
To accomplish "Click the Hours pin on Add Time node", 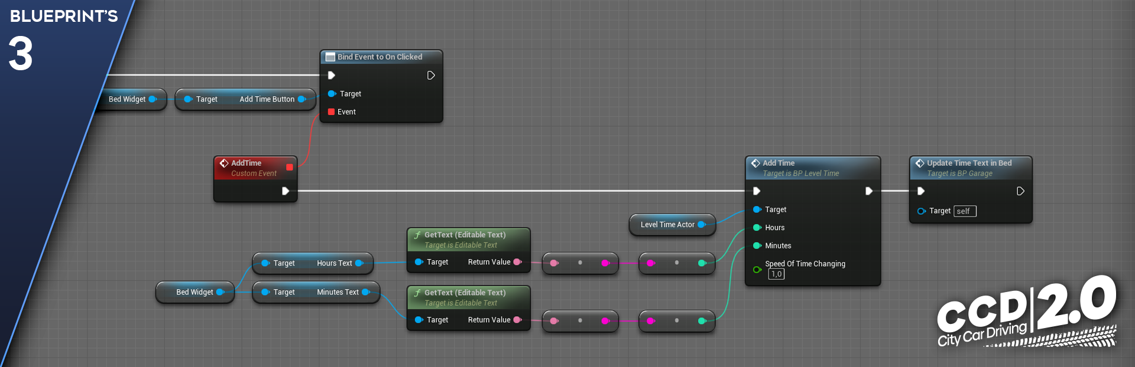I will [757, 228].
